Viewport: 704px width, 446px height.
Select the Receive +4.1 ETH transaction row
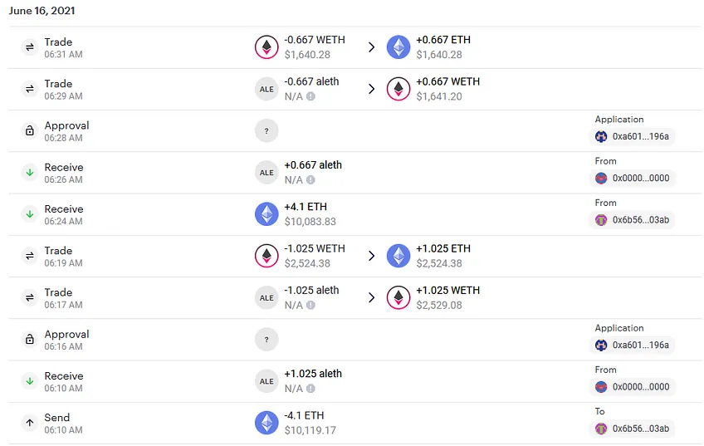pos(355,214)
